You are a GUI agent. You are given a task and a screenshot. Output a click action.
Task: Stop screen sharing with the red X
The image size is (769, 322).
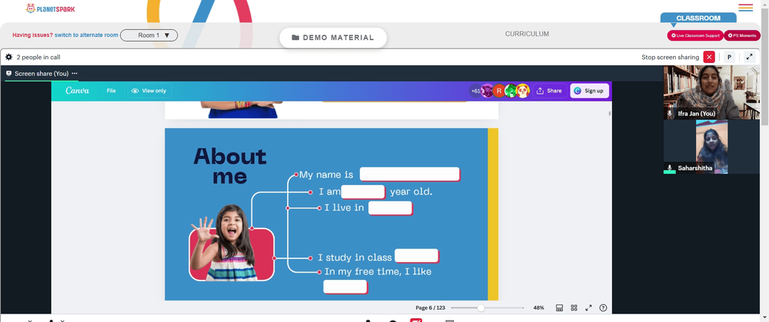709,57
